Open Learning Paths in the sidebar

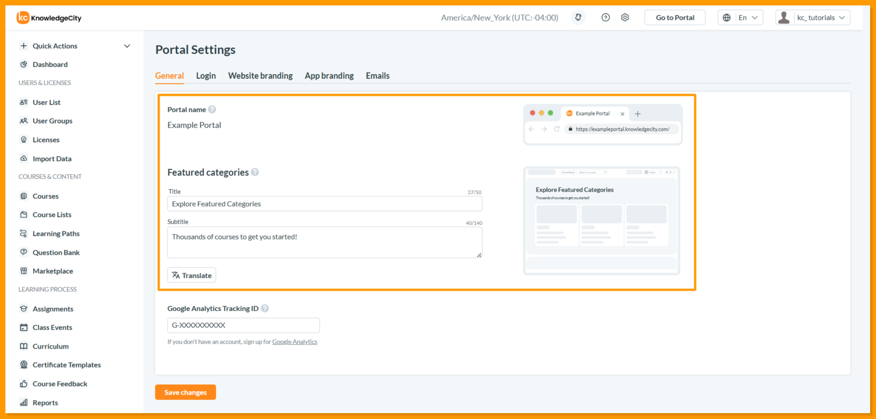point(56,234)
